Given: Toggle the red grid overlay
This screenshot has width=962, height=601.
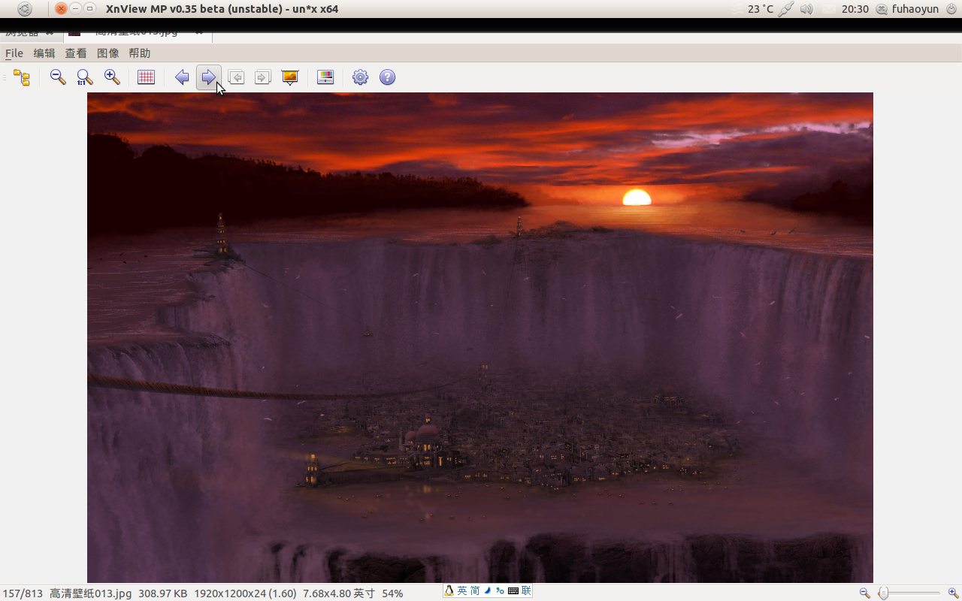Looking at the screenshot, I should click(146, 77).
